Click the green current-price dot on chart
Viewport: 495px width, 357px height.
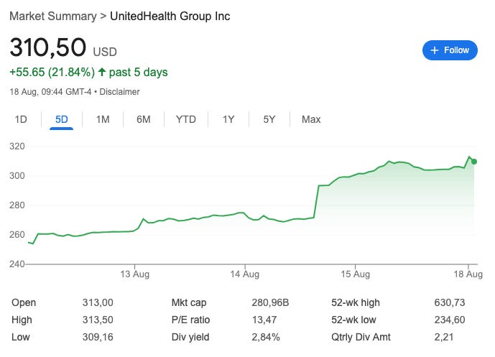[x=474, y=162]
